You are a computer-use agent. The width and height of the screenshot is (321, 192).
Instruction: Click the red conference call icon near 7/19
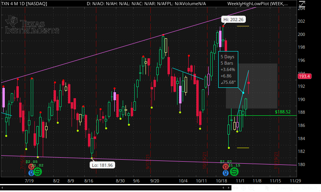point(31,166)
